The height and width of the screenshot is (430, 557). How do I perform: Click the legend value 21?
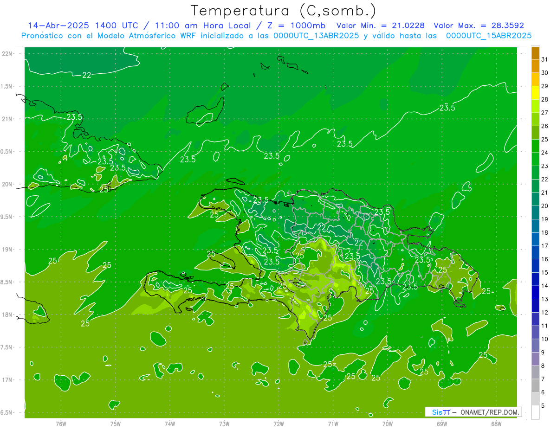click(x=545, y=193)
